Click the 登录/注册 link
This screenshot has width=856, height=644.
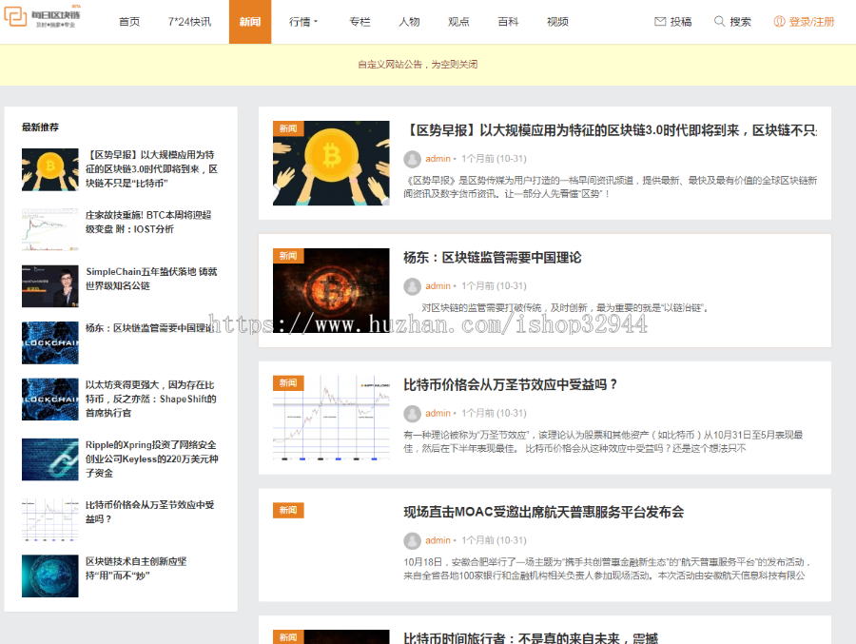pos(811,22)
